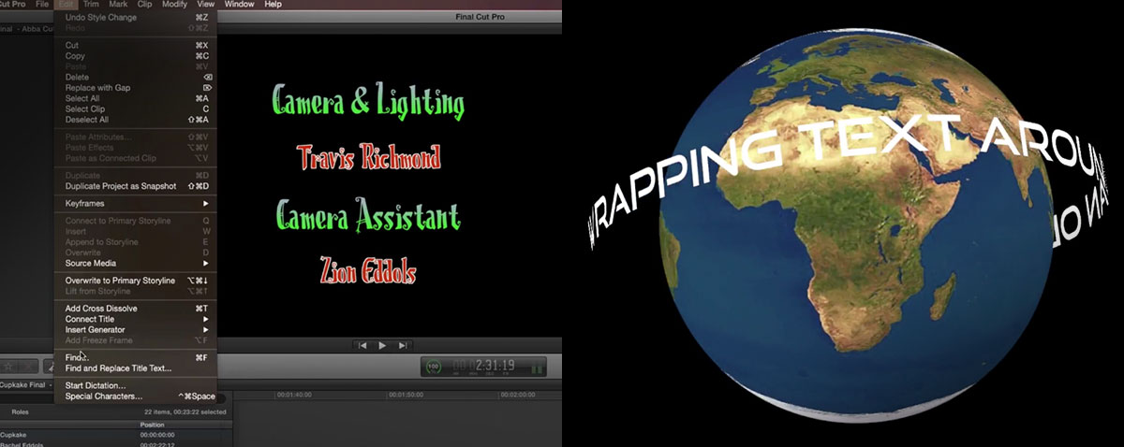This screenshot has width=1124, height=447.
Task: Jump to next edit with the skip-forward button
Action: pos(403,345)
